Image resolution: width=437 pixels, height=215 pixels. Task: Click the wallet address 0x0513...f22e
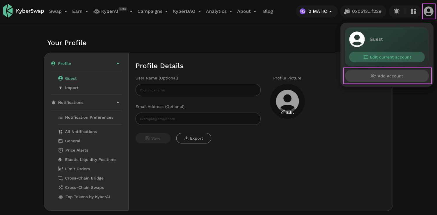363,11
